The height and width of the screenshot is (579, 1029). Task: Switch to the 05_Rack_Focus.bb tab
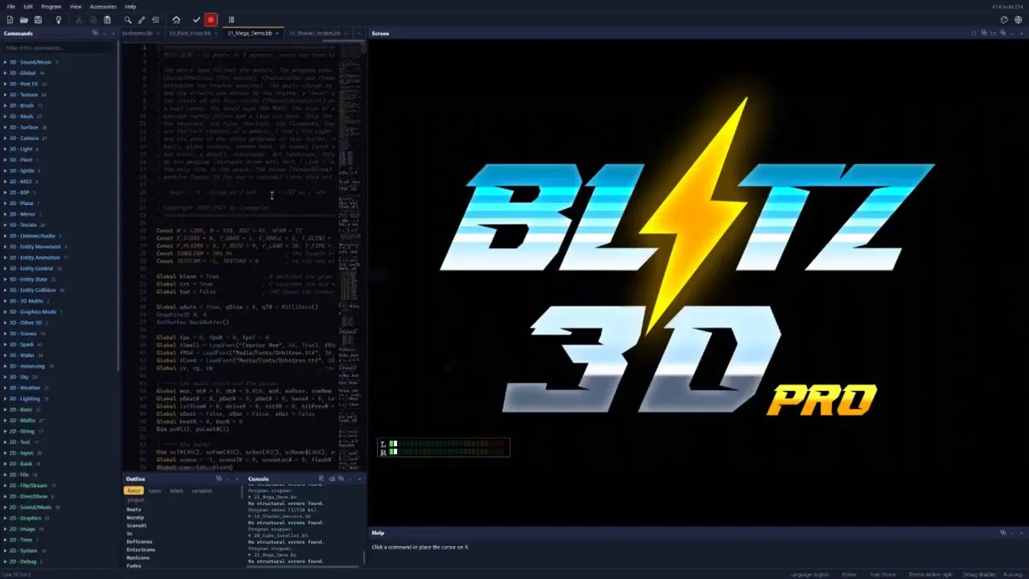click(x=190, y=33)
